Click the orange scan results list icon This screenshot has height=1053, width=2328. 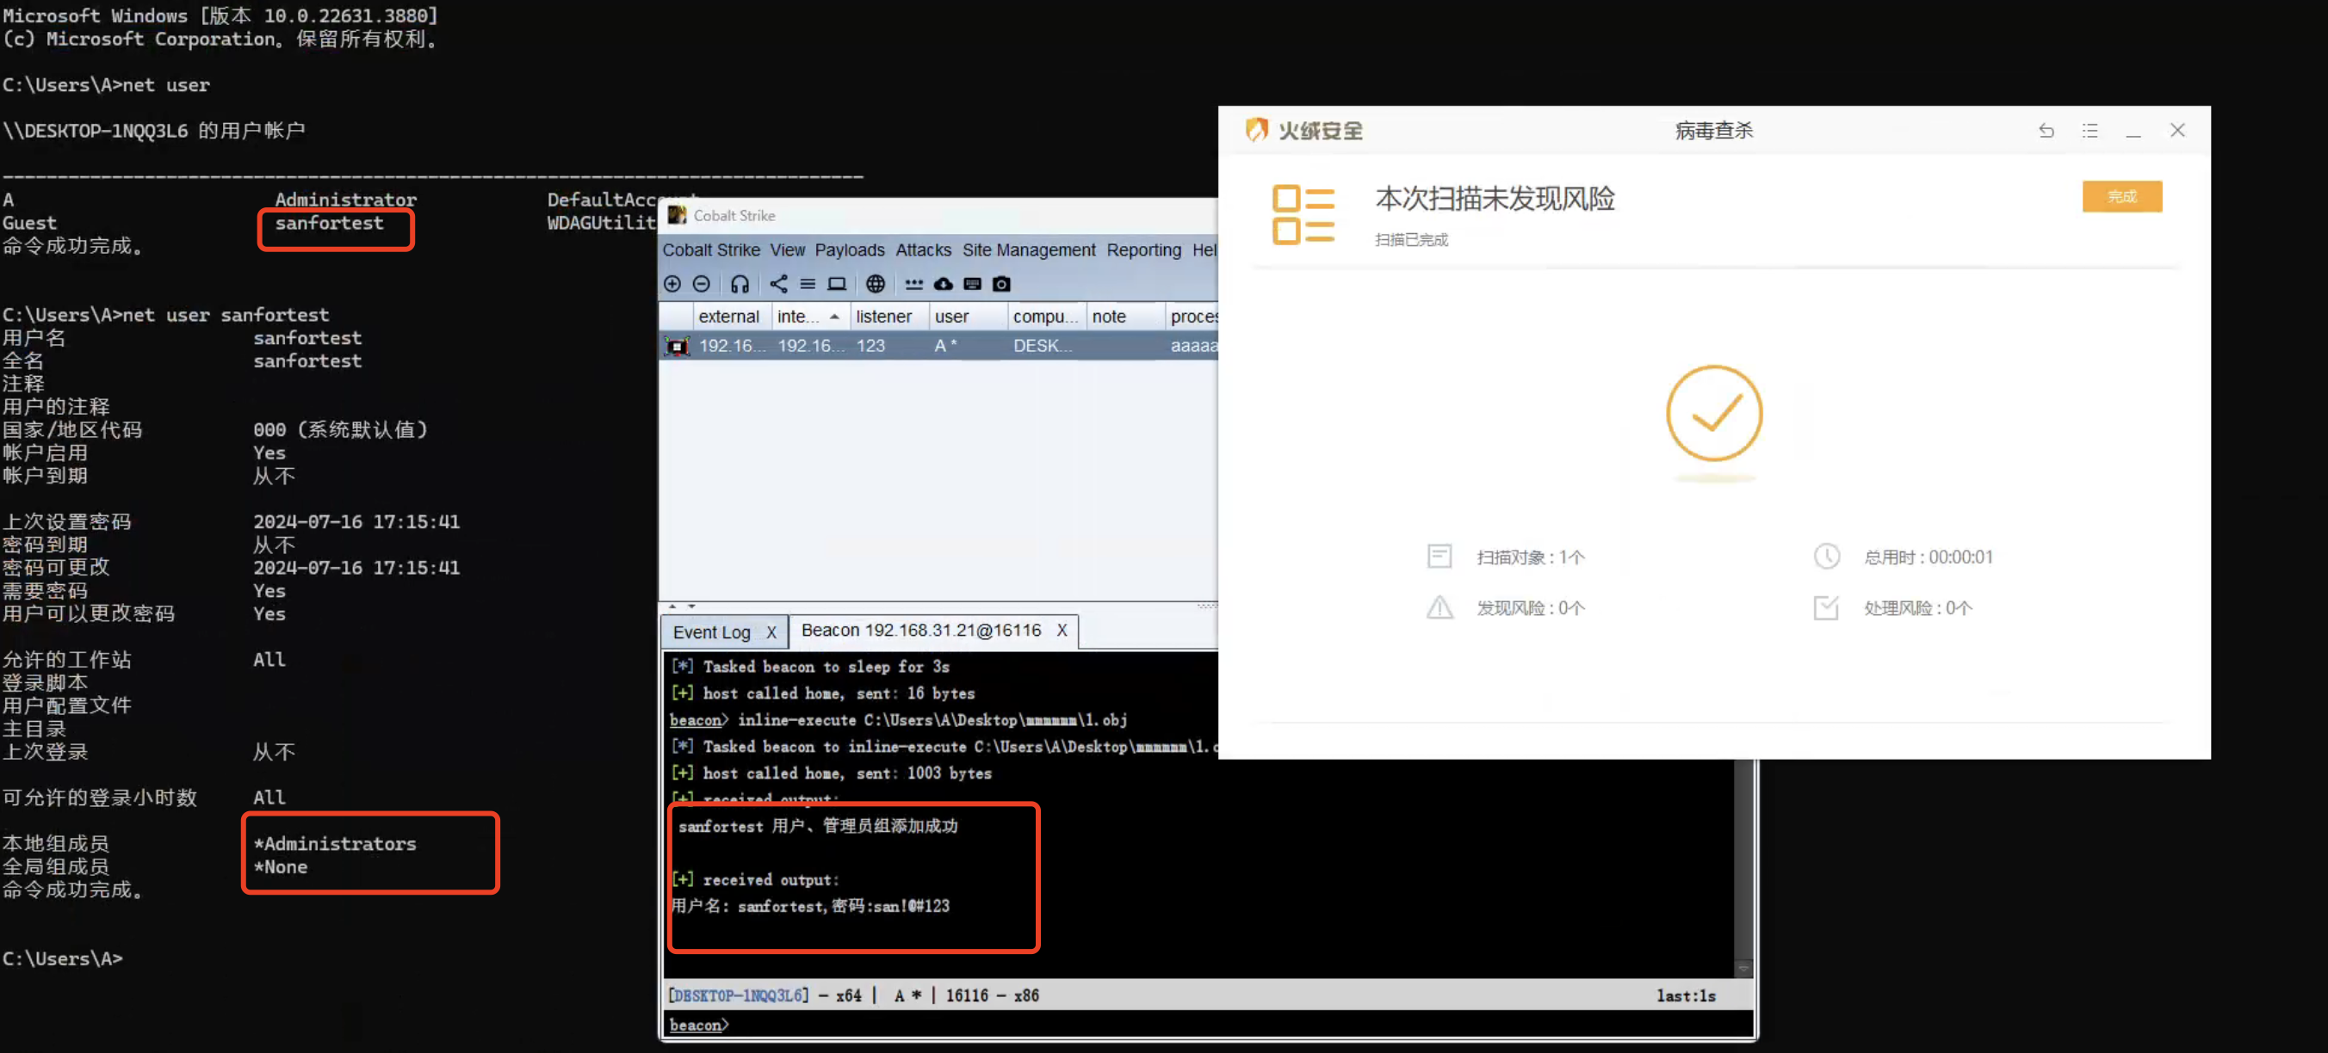point(1303,214)
